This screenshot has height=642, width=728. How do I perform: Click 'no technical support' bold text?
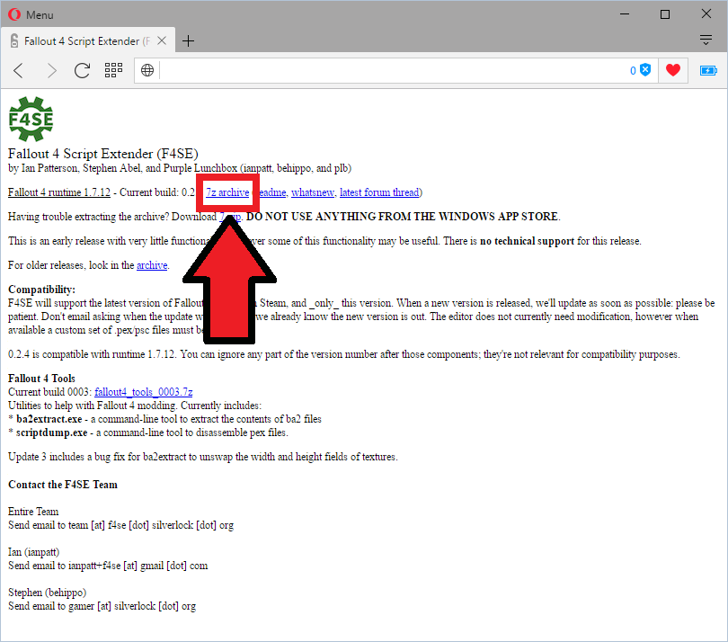click(x=527, y=241)
